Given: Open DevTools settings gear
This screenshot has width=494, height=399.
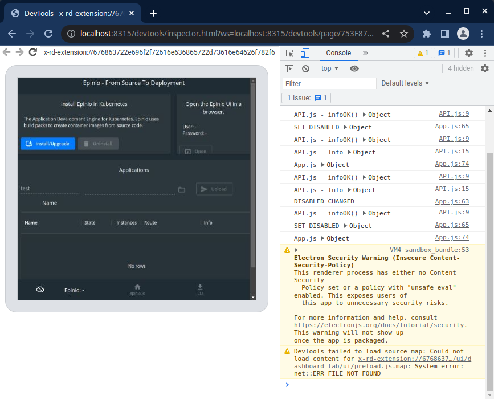Looking at the screenshot, I should pyautogui.click(x=469, y=53).
